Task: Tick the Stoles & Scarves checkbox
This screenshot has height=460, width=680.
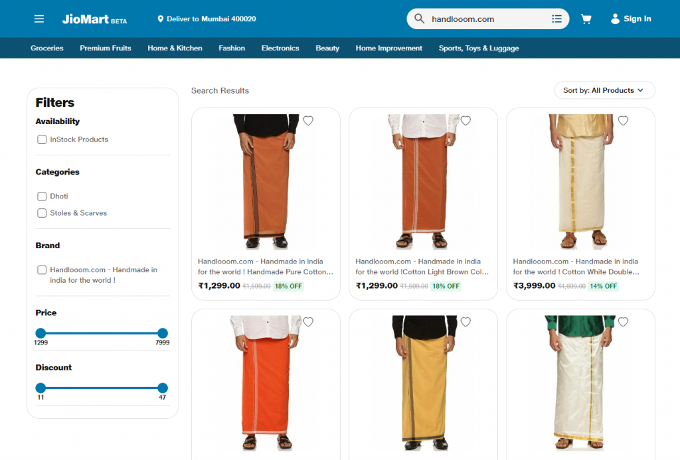Action: (42, 213)
